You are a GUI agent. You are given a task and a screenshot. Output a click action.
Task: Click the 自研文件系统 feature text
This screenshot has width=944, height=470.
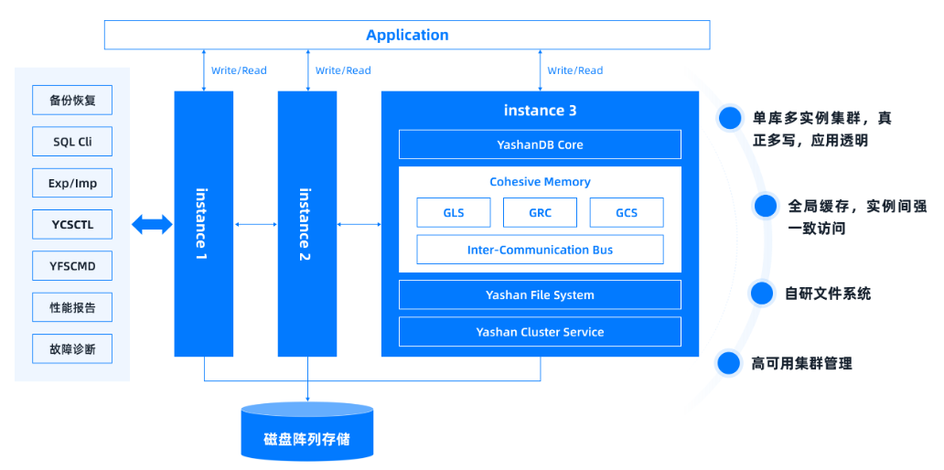click(828, 294)
